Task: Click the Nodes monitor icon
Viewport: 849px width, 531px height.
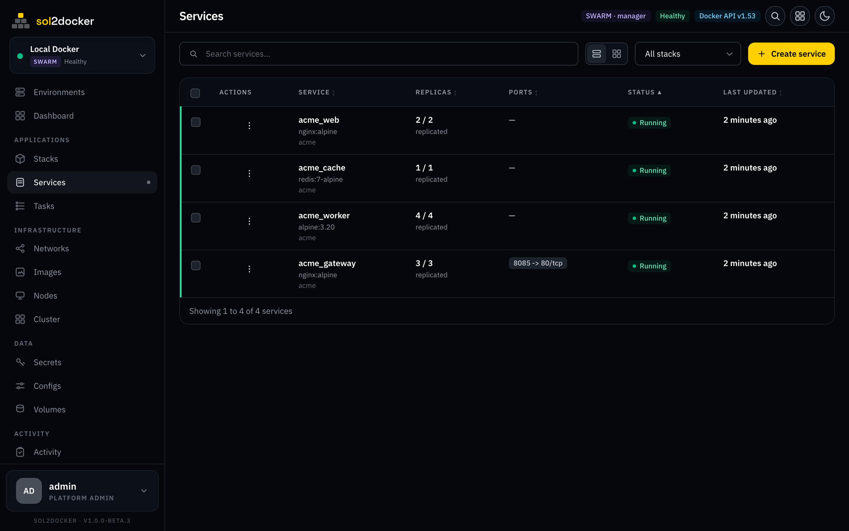Action: (x=20, y=296)
